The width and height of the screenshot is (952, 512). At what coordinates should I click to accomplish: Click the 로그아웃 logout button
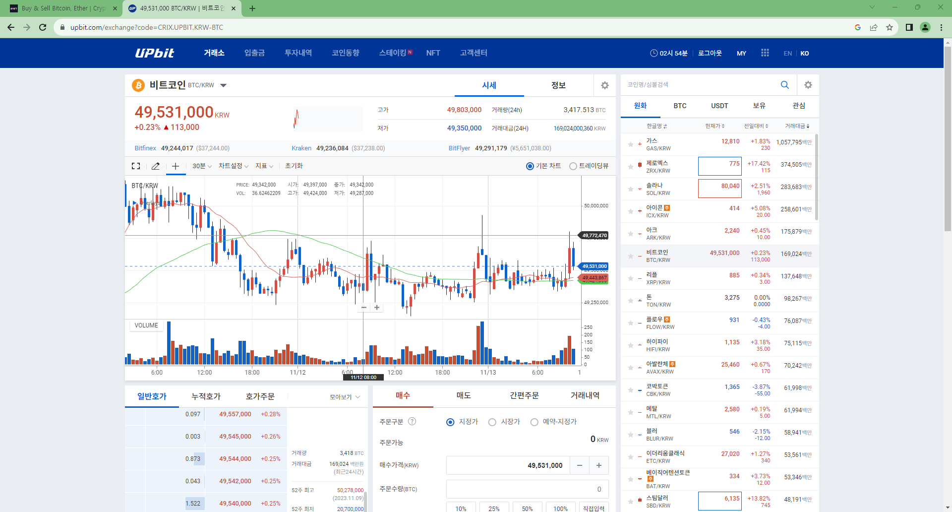[x=709, y=53]
